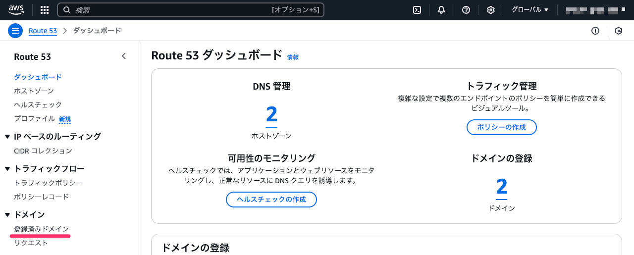This screenshot has width=634, height=255.
Task: Collapse the トラフィックフロー section
Action: (7, 169)
